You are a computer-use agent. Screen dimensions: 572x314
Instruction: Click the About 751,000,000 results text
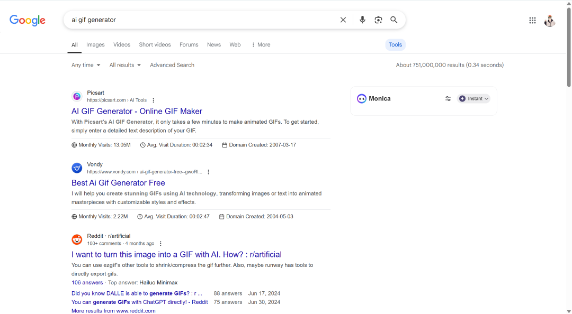point(450,65)
